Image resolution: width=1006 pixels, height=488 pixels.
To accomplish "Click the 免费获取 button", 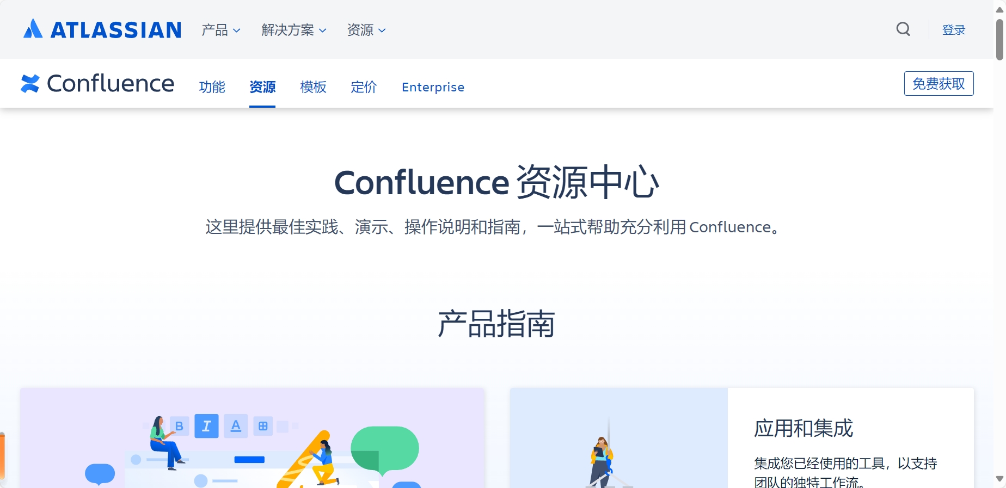I will (938, 84).
